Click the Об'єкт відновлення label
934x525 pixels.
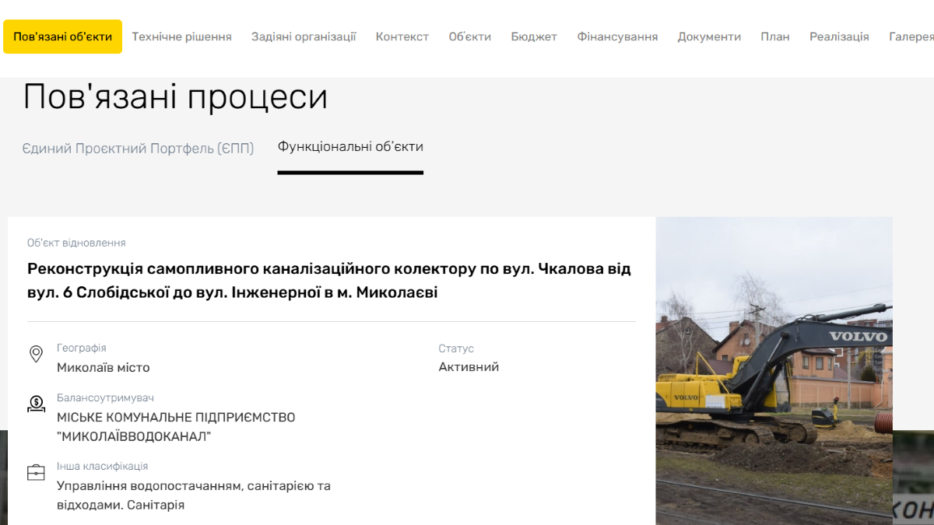(76, 243)
